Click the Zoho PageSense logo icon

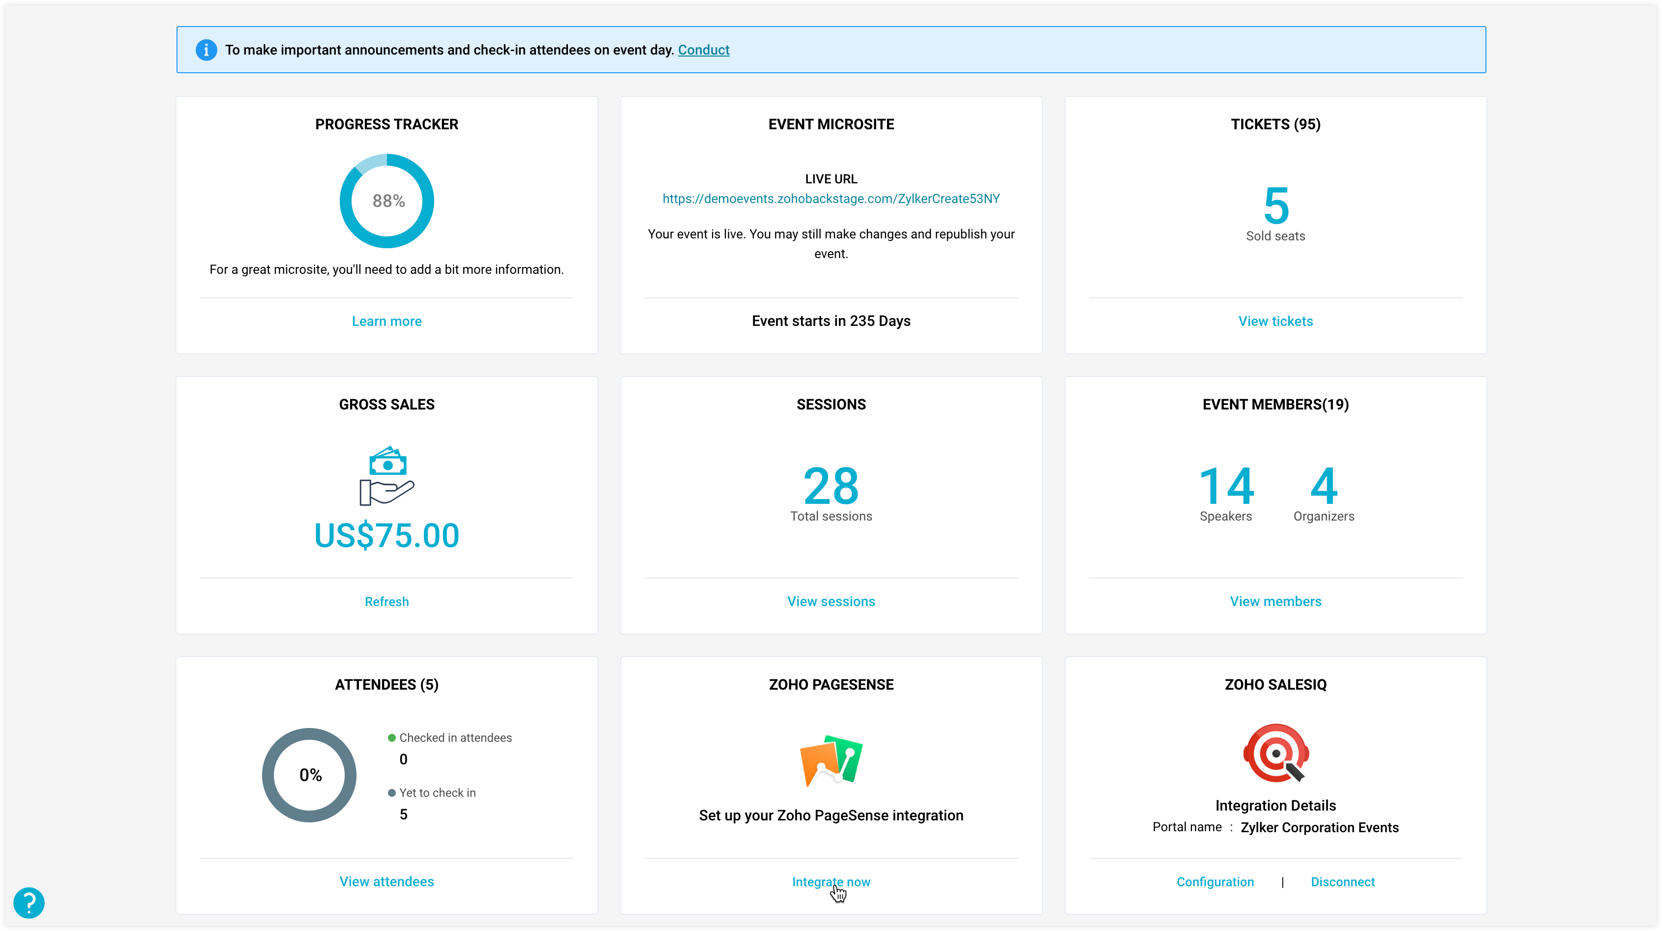[x=831, y=759]
